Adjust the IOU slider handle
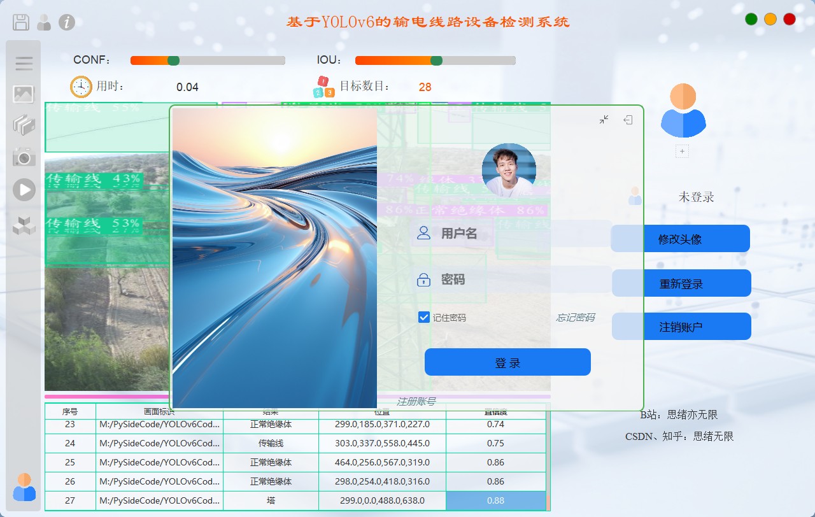 (x=436, y=60)
